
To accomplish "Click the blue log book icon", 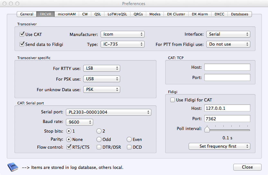I will click(x=13, y=167).
